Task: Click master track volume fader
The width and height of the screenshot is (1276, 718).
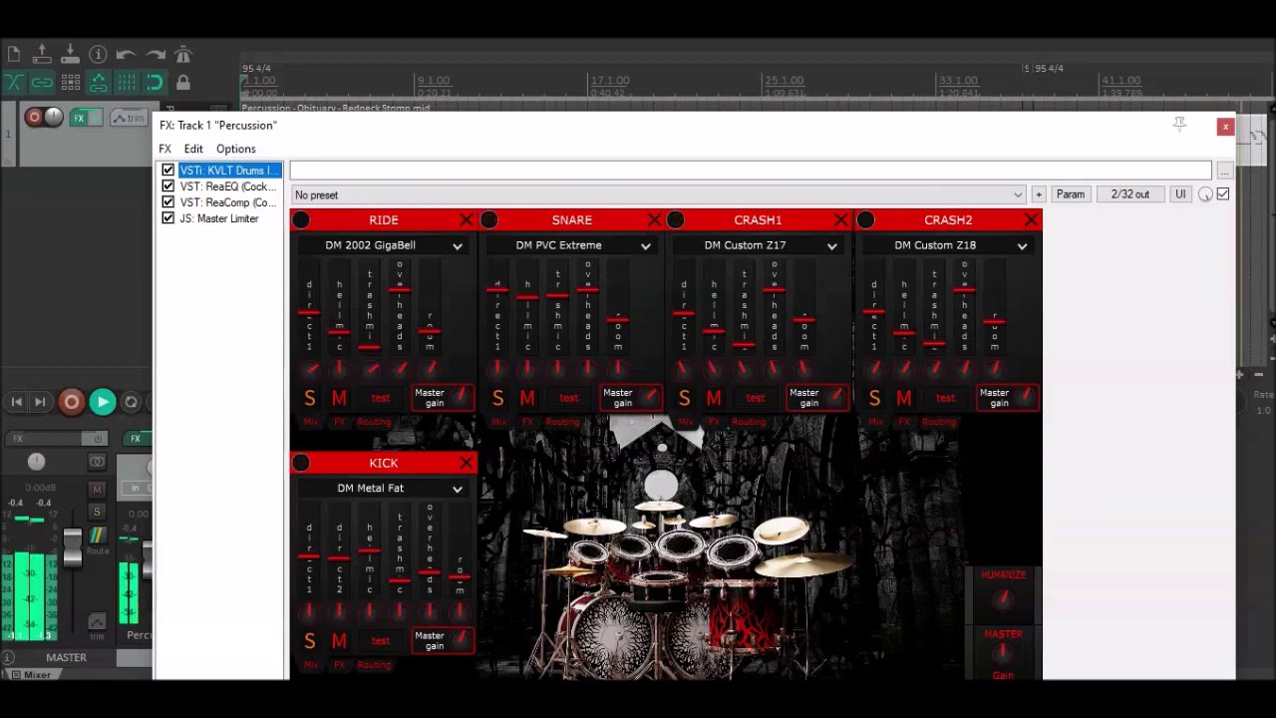Action: pos(72,547)
